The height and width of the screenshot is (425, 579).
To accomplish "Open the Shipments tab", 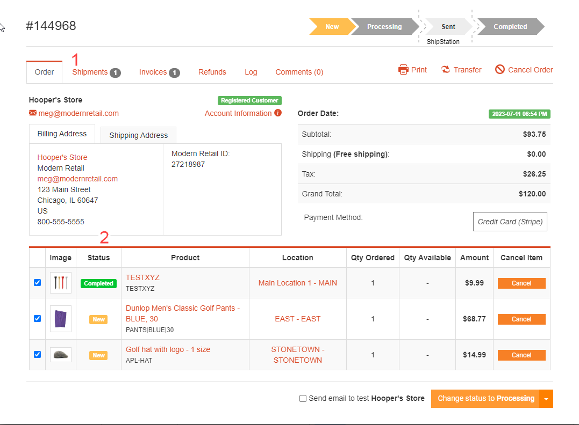I will click(x=96, y=72).
